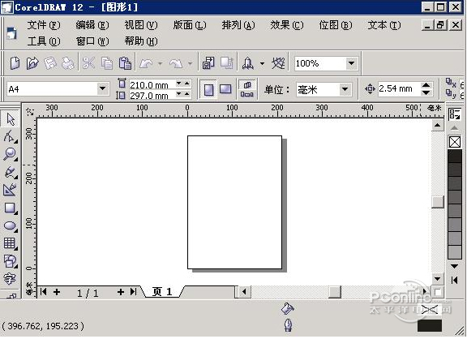Screen dimensions: 467x339
Task: Increase the 210.0 mm page width
Action: coord(186,84)
